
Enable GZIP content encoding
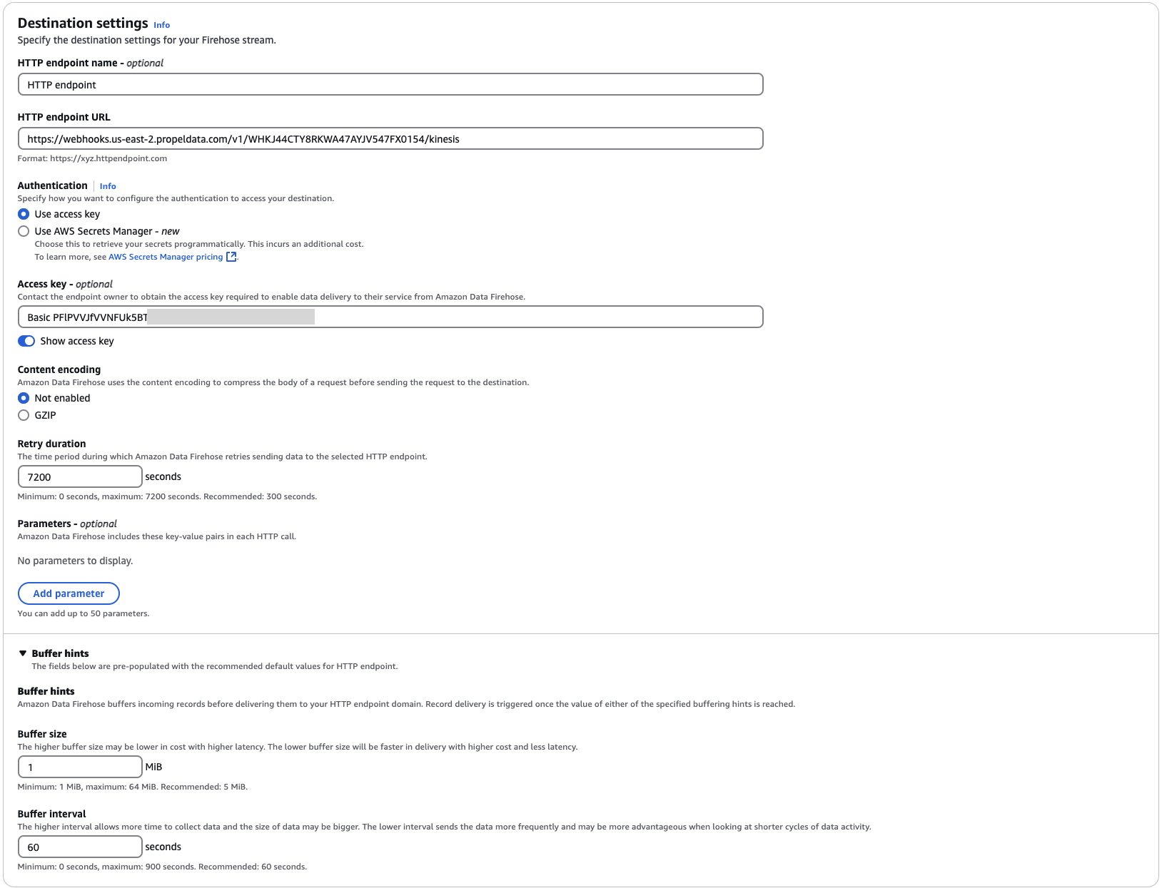coord(24,414)
